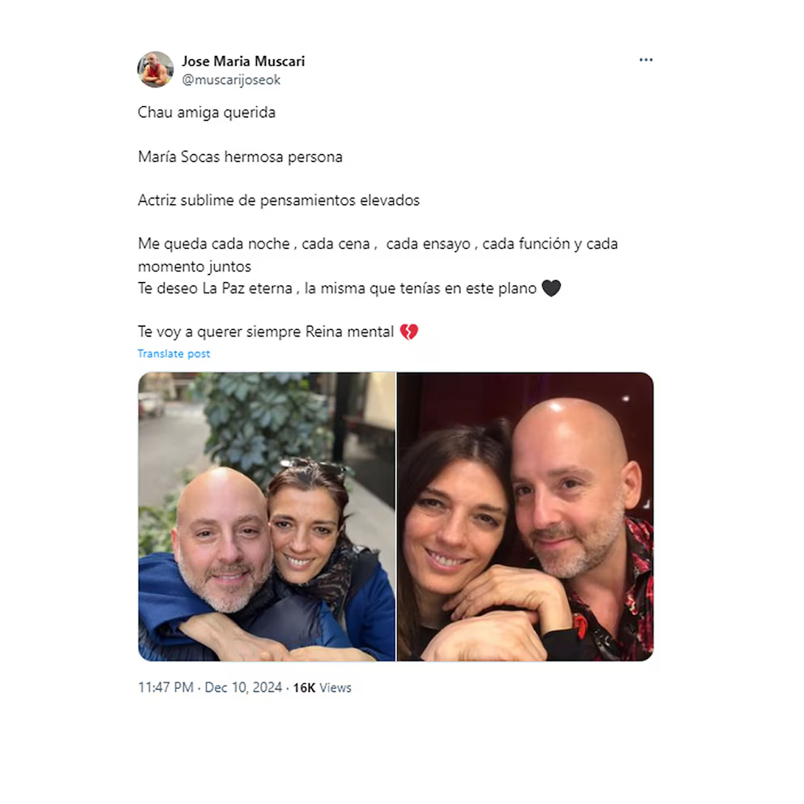
Task: Click the 'María Socas hermosa persona' line
Action: (240, 156)
